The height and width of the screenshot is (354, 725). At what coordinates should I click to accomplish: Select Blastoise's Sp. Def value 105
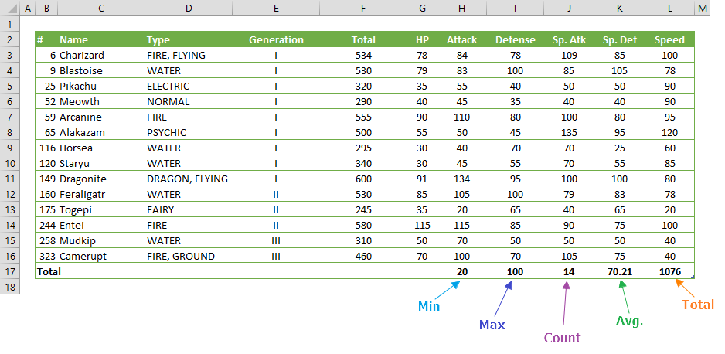pos(620,70)
